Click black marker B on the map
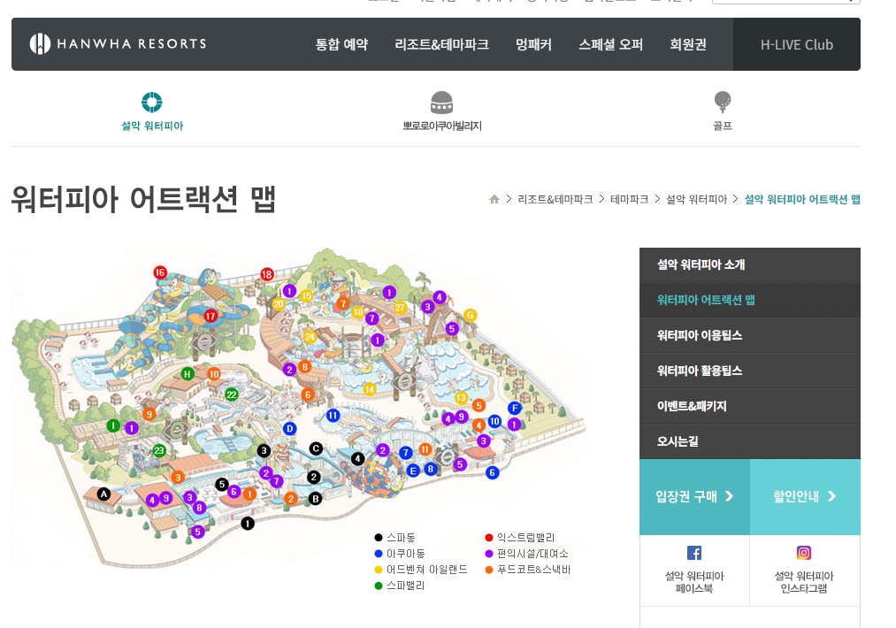Image resolution: width=896 pixels, height=628 pixels. tap(315, 499)
